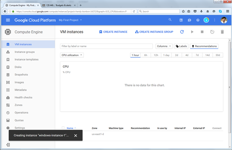
Task: Select the 1 hour time range
Action: click(x=135, y=55)
